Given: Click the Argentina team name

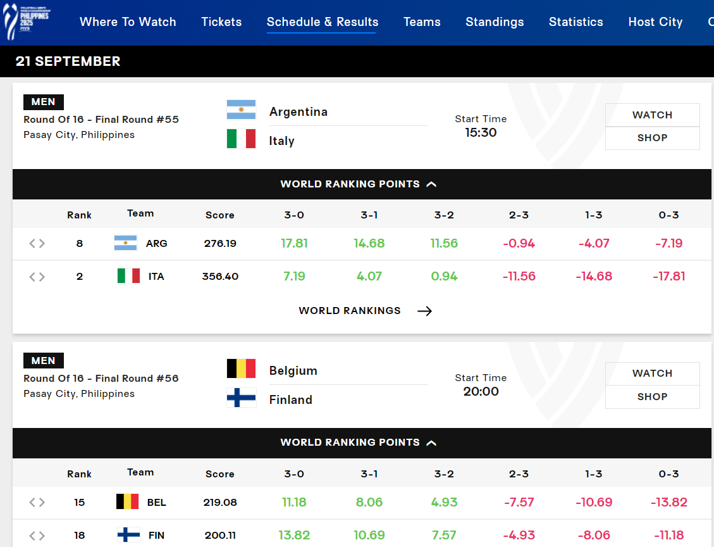Looking at the screenshot, I should 299,112.
